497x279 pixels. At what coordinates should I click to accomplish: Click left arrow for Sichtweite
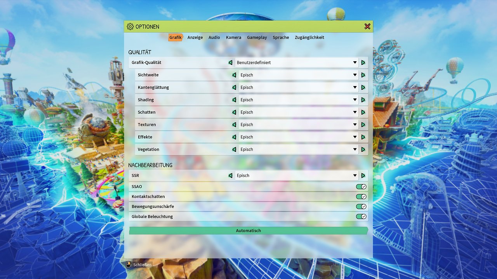coord(234,75)
